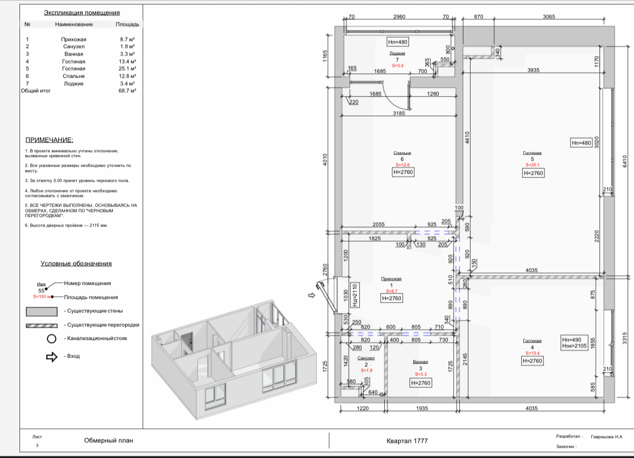Click the vertical 'Hд=2110' box near the entrance

point(354,295)
